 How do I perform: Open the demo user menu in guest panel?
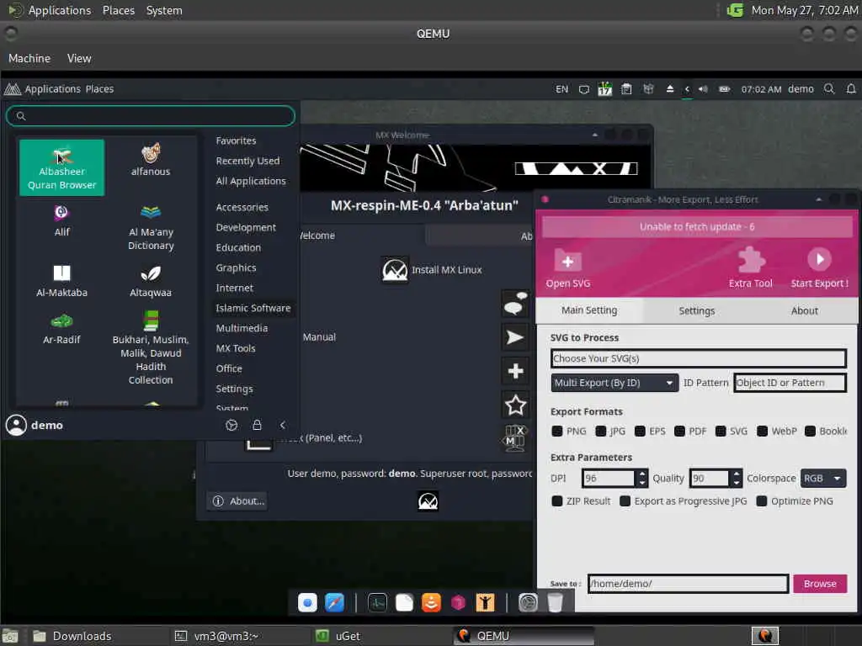point(801,89)
